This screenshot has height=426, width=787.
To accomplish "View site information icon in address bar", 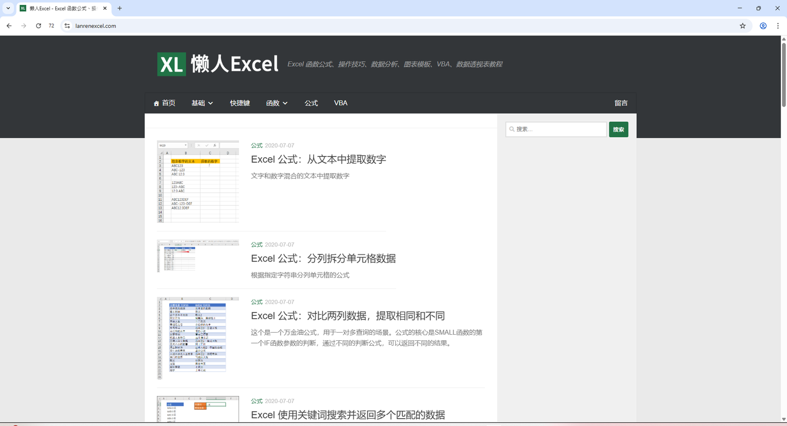I will pyautogui.click(x=67, y=26).
